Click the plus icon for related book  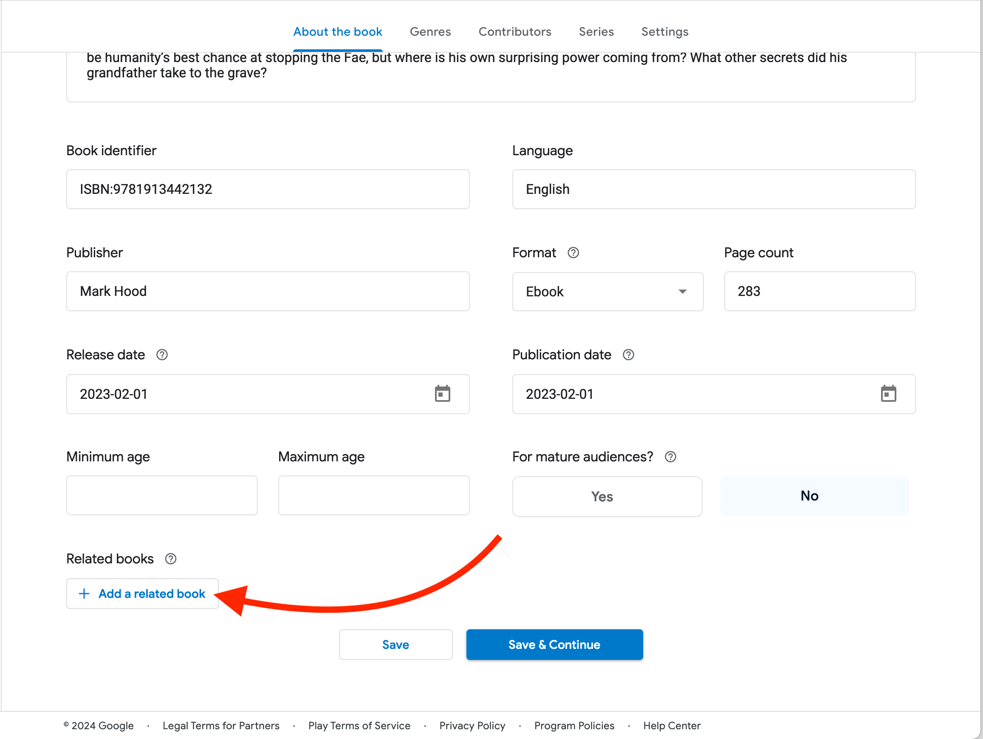(84, 594)
